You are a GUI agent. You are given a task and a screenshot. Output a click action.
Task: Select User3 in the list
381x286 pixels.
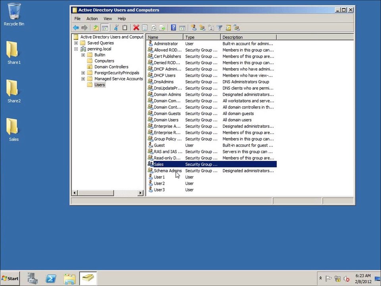click(212, 190)
